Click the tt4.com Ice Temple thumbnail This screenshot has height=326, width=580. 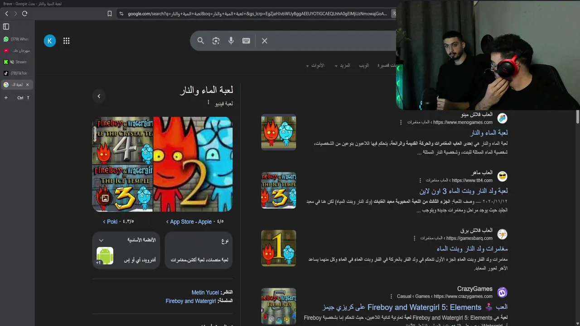[279, 190]
